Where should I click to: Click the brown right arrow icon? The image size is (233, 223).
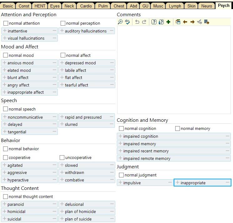tap(192, 22)
